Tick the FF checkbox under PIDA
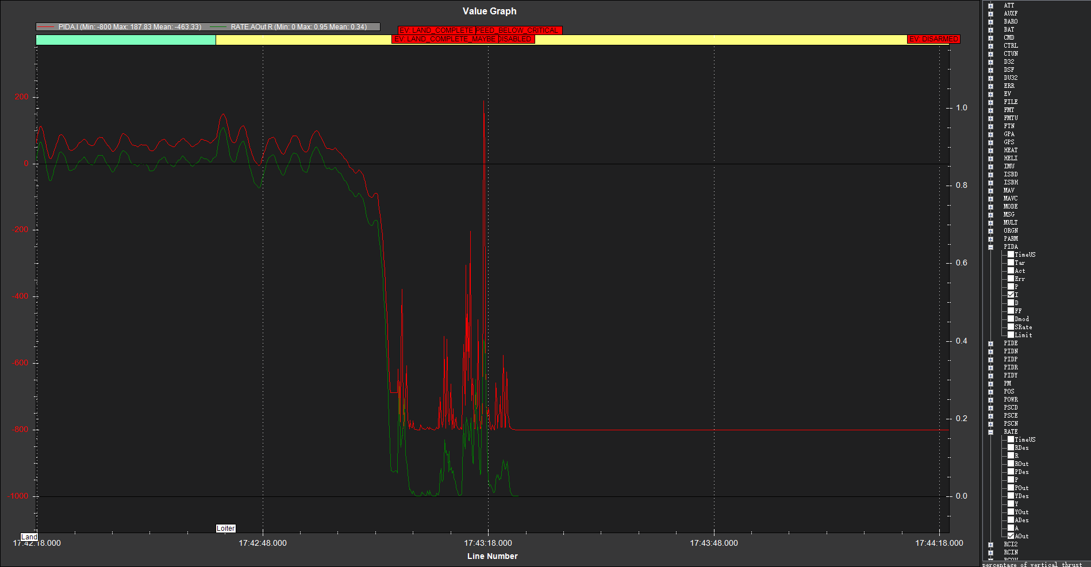Image resolution: width=1091 pixels, height=567 pixels. (x=1011, y=311)
